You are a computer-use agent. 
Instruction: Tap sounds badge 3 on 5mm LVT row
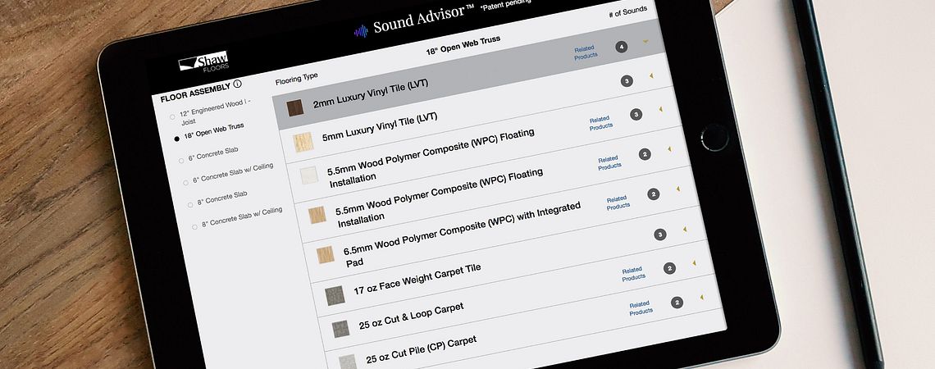click(627, 81)
